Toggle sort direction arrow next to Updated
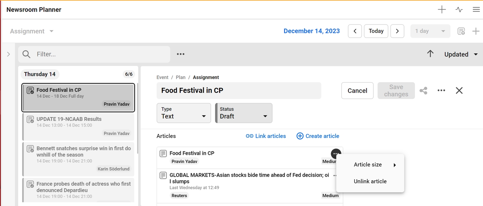The image size is (483, 206). (430, 54)
